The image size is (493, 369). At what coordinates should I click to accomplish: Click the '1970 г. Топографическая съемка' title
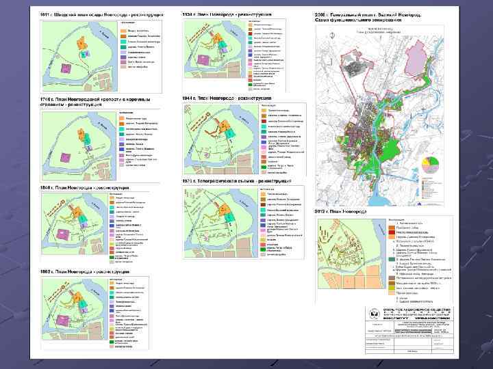tap(237, 181)
